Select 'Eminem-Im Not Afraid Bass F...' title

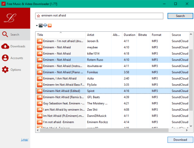(64, 85)
